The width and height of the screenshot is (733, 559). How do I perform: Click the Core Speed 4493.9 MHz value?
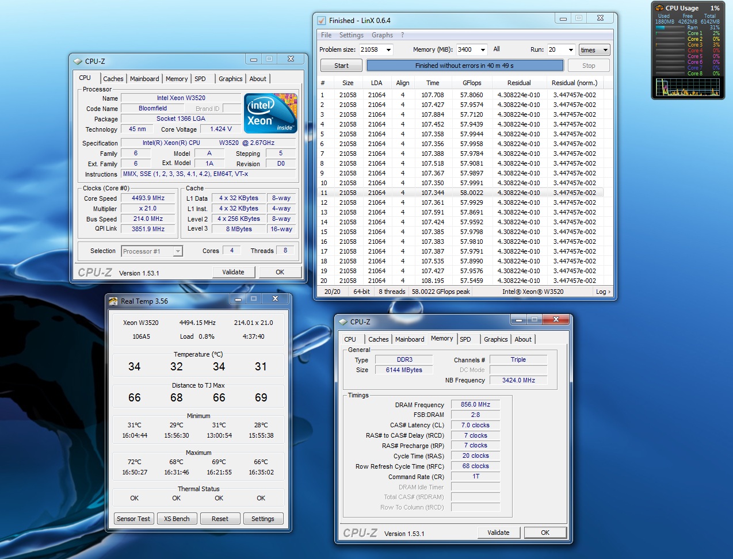[148, 198]
